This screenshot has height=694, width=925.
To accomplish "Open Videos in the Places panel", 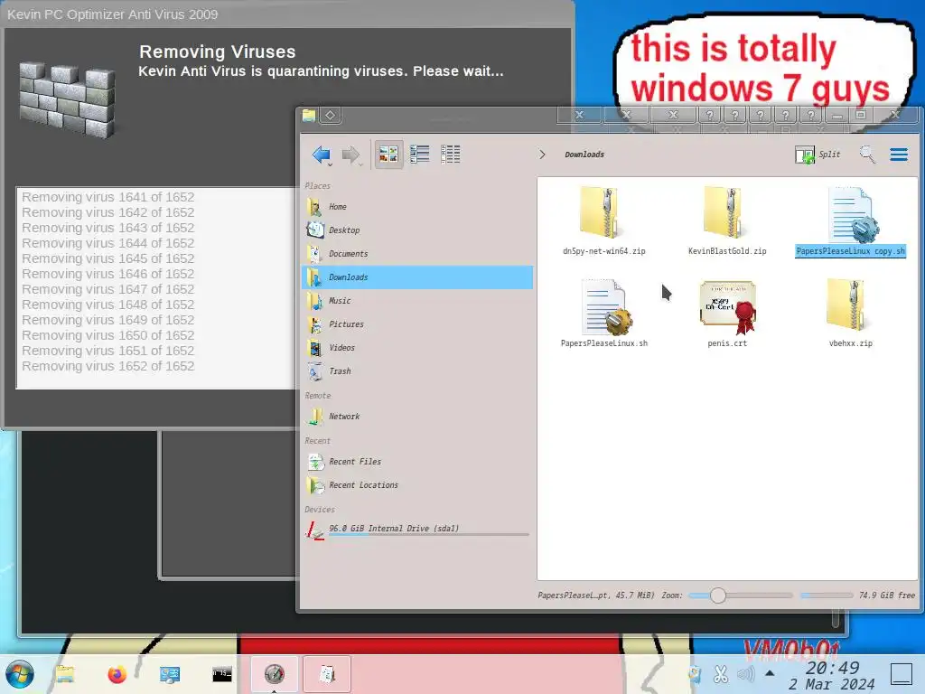I will 419,348.
